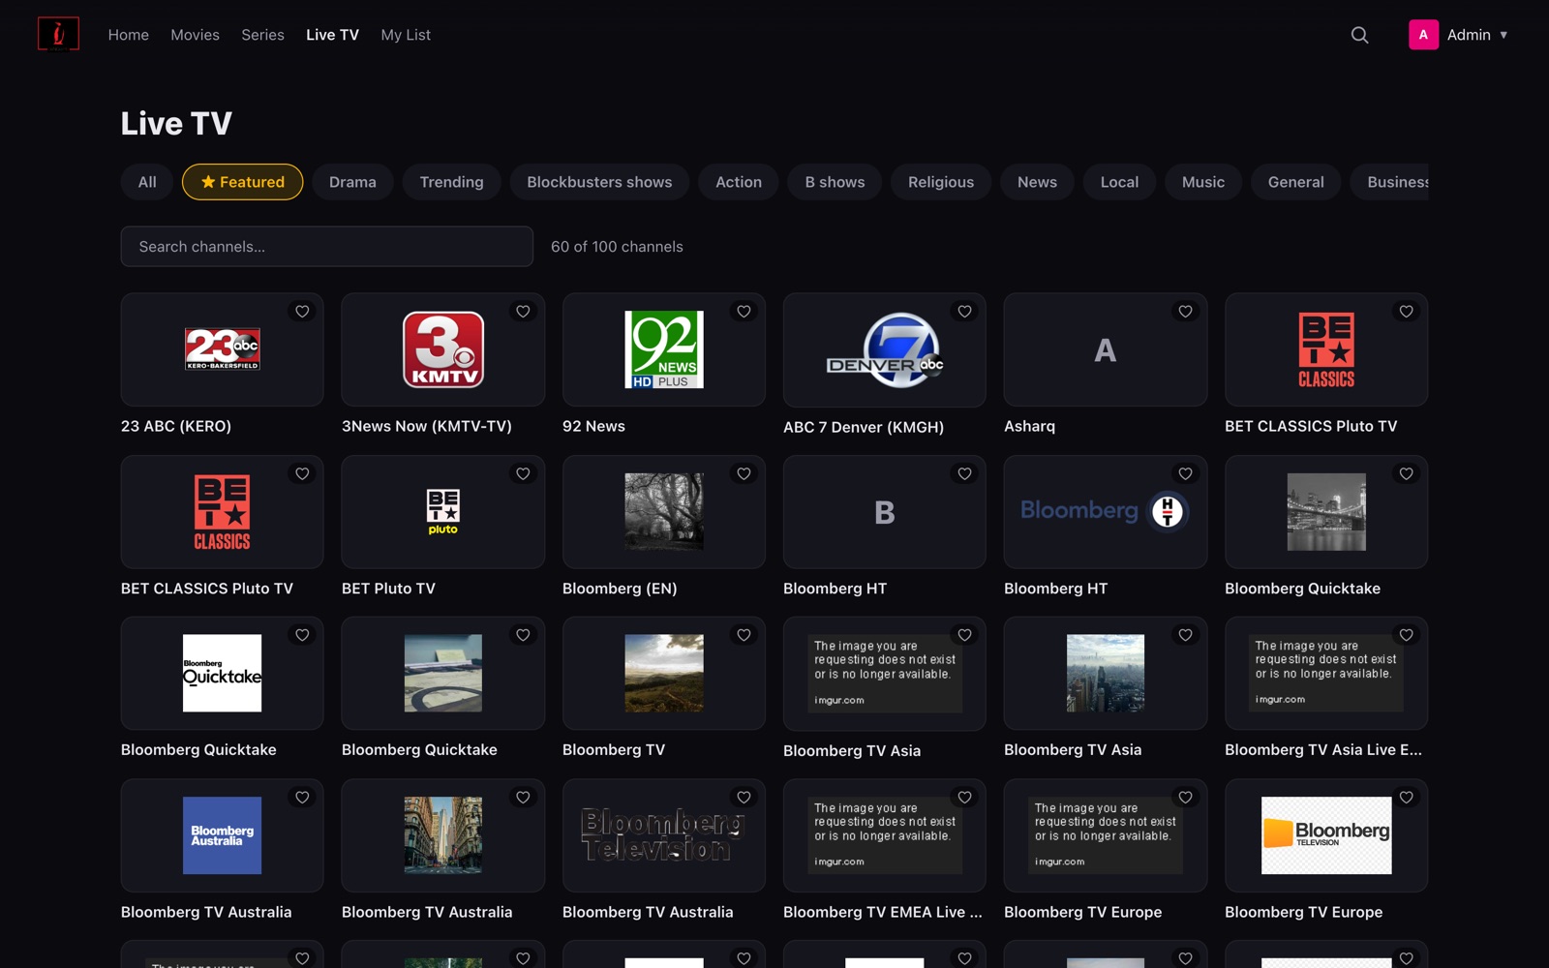Choose the Blockbusters shows filter
The image size is (1549, 968).
(599, 182)
